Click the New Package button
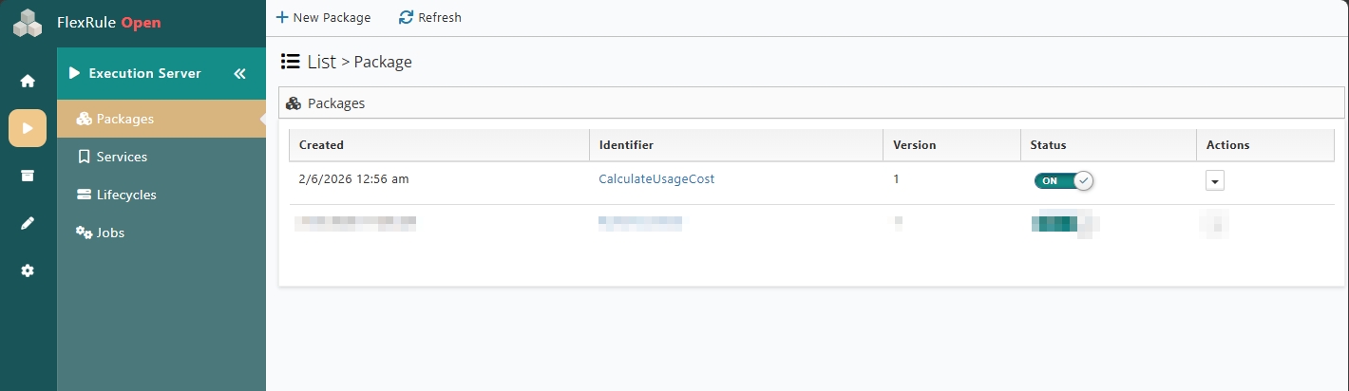Screen dimensions: 1349x391 323,17
